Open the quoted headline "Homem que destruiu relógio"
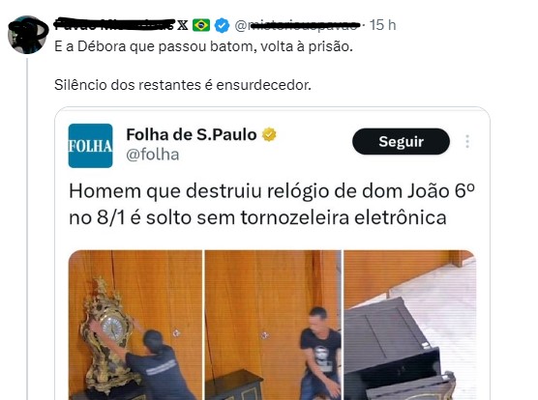This screenshot has width=538, height=400. click(272, 204)
